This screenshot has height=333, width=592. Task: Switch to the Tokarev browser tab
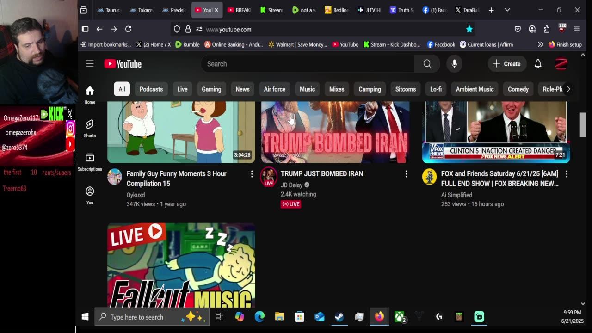pos(141,10)
